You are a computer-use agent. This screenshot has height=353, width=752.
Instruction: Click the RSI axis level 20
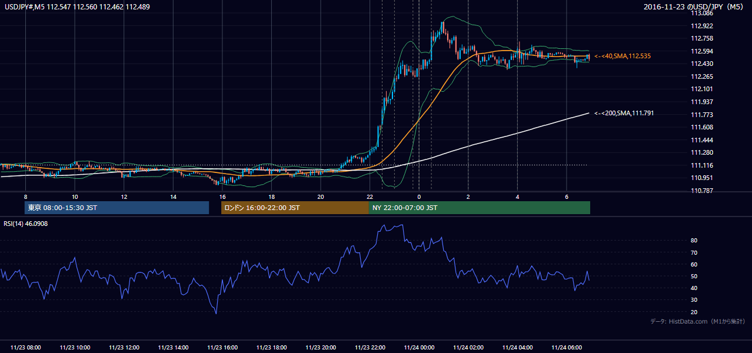coord(694,312)
